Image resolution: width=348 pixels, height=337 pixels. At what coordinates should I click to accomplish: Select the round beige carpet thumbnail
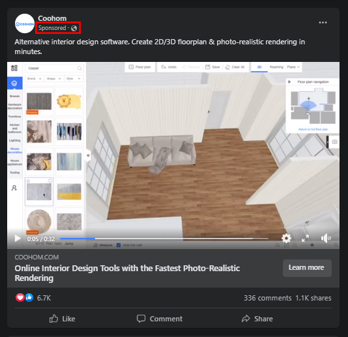pyautogui.click(x=39, y=221)
